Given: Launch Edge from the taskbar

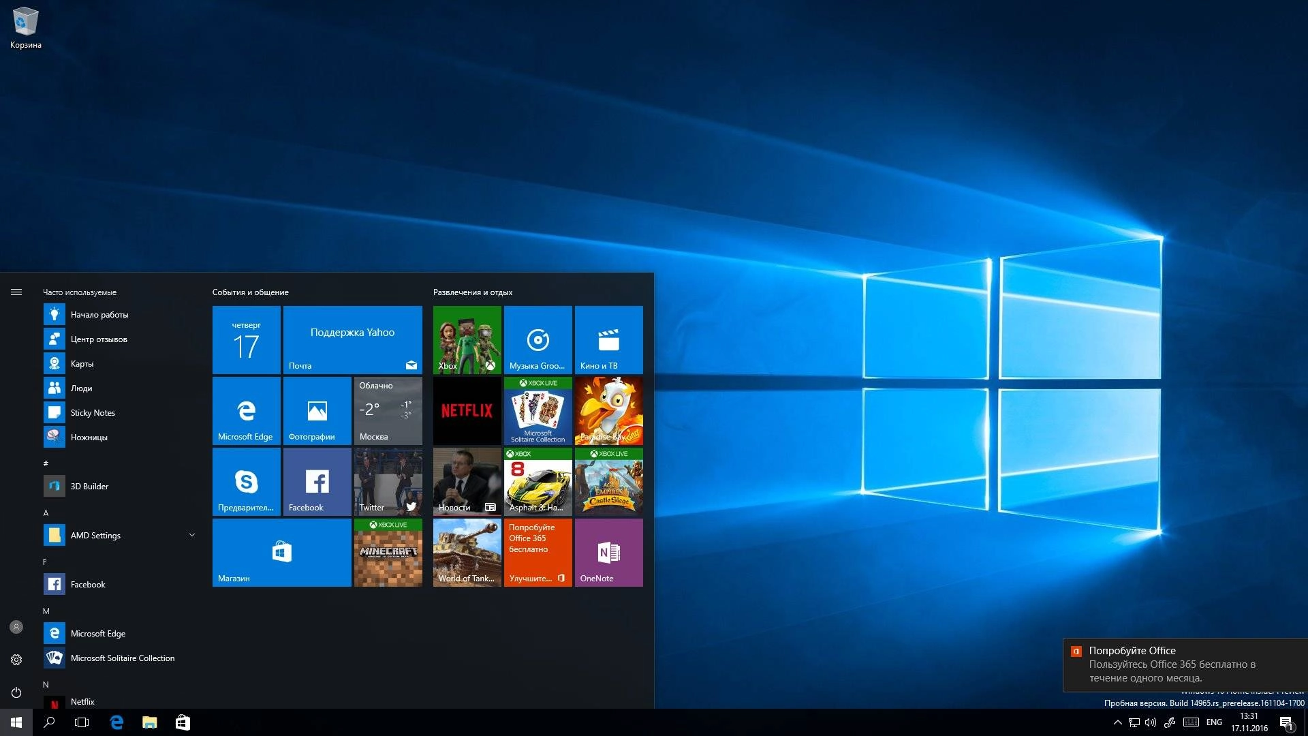Looking at the screenshot, I should tap(116, 722).
